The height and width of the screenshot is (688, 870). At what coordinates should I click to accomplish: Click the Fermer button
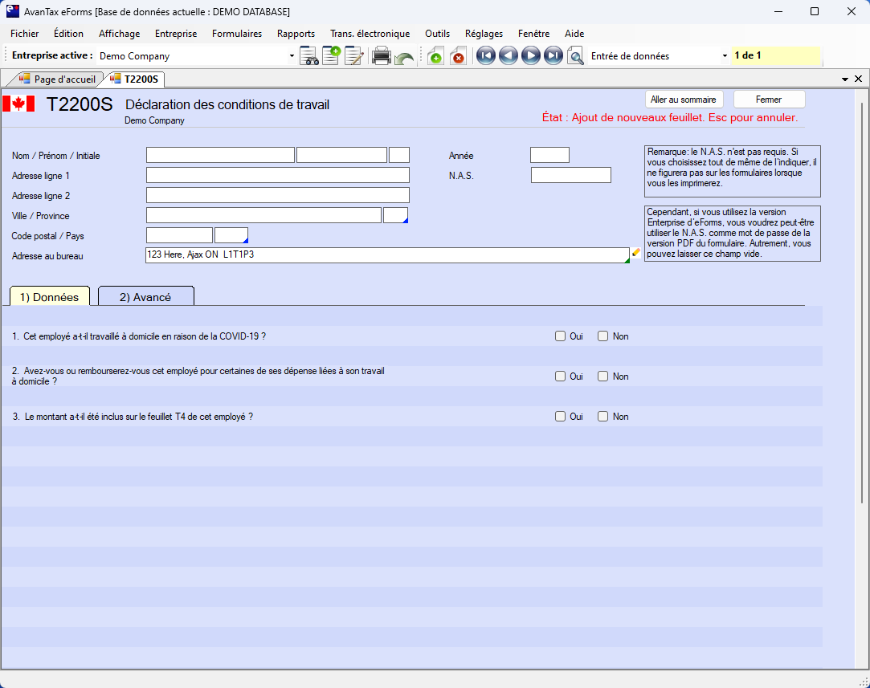769,100
